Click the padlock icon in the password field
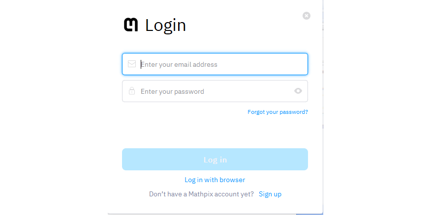 (132, 91)
